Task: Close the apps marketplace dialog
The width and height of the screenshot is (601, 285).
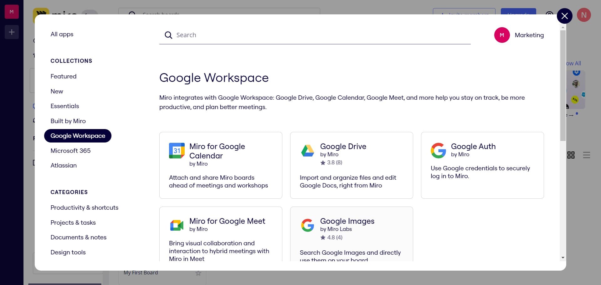Action: (564, 16)
